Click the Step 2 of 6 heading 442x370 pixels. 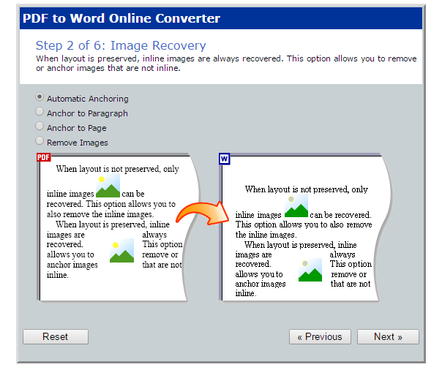tap(121, 45)
